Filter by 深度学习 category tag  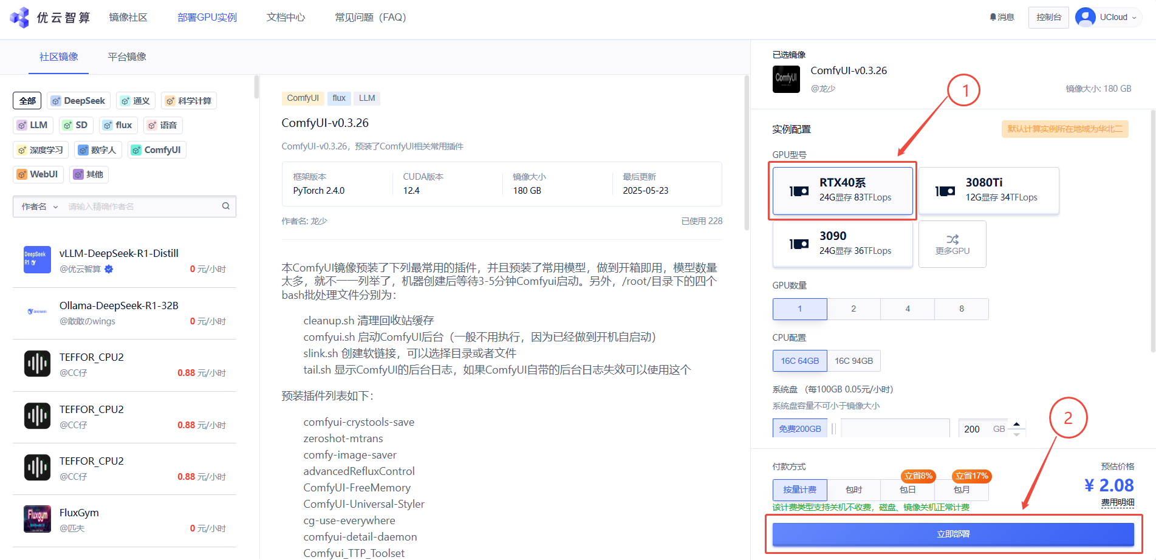pos(41,150)
